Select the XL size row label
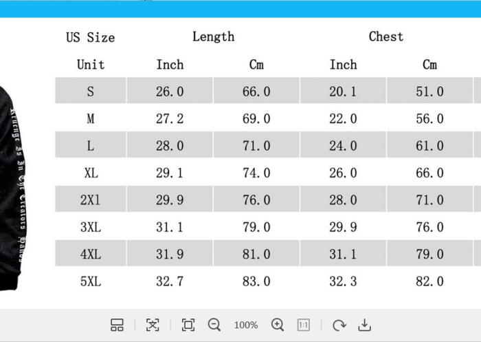 click(90, 173)
